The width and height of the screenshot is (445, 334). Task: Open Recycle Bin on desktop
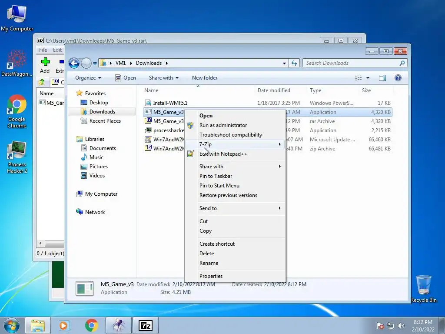(424, 289)
